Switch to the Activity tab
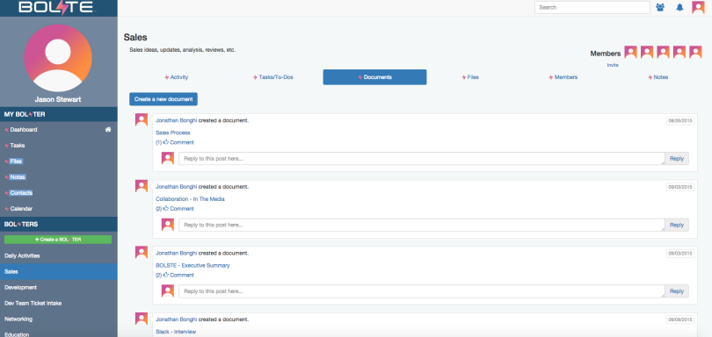 tap(176, 77)
